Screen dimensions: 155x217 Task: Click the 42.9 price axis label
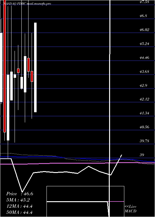click(x=143, y=85)
